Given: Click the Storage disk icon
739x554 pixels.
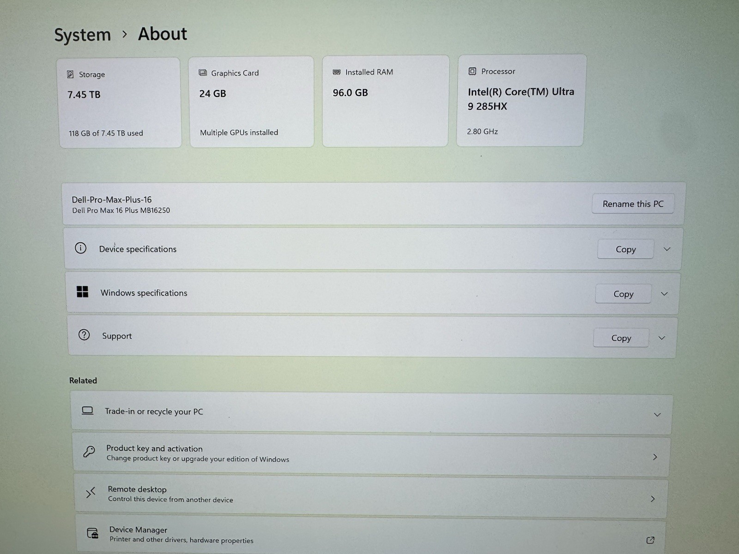Looking at the screenshot, I should tap(70, 74).
